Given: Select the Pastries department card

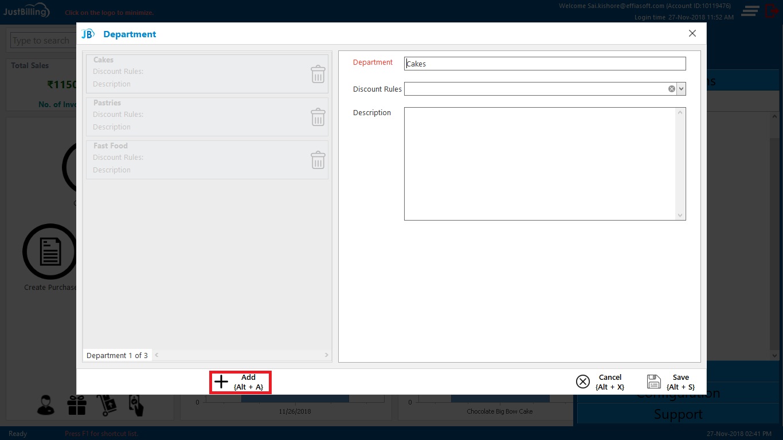Looking at the screenshot, I should tap(207, 117).
